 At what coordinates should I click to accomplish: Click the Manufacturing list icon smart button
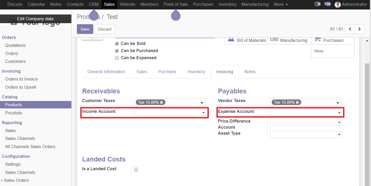coord(274,39)
